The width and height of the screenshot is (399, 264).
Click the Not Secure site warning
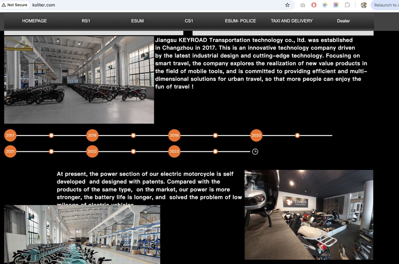(15, 5)
